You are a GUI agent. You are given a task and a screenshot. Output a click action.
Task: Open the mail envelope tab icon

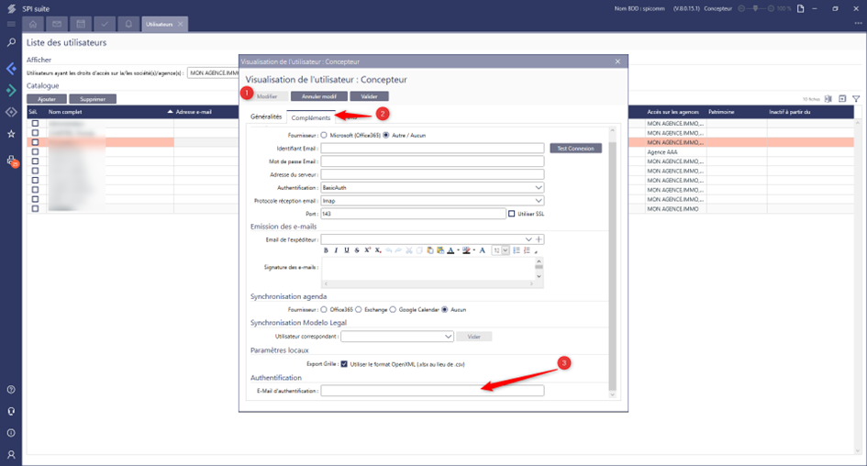click(x=58, y=23)
